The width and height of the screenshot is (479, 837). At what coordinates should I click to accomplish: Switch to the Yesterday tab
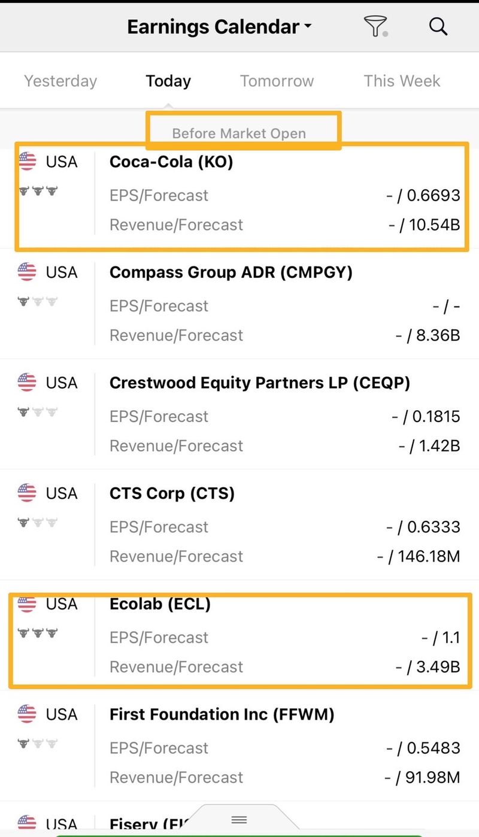[60, 81]
